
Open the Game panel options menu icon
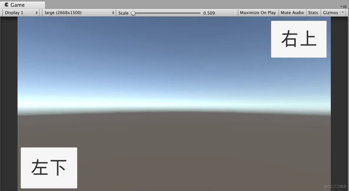click(x=344, y=7)
